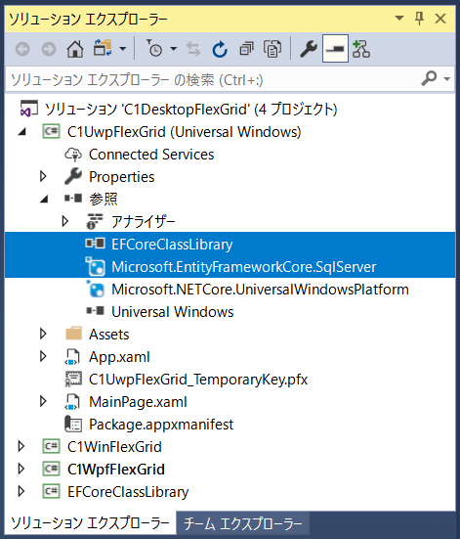
Task: Click the Package.appxmanifest file icon
Action: [x=73, y=425]
